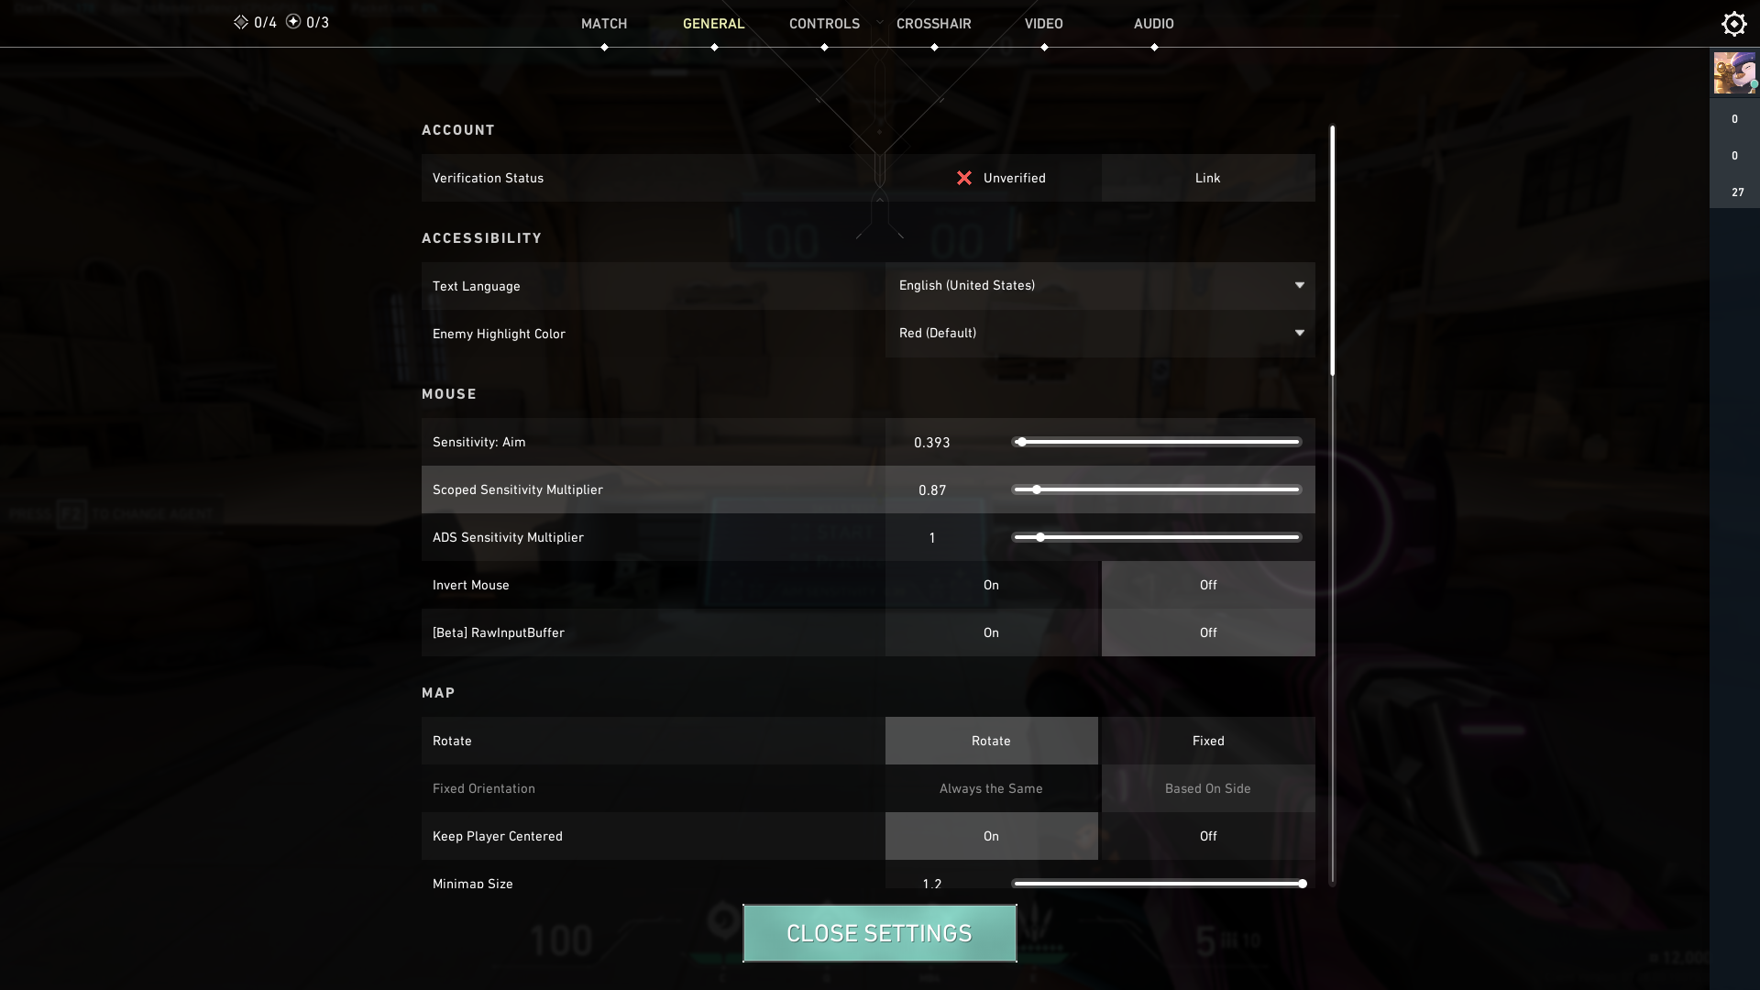Click the XP coin icon top left
1760x990 pixels.
click(x=291, y=23)
